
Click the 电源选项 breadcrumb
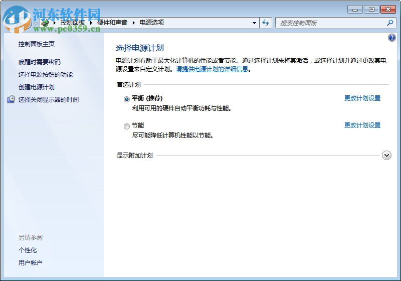(x=152, y=23)
